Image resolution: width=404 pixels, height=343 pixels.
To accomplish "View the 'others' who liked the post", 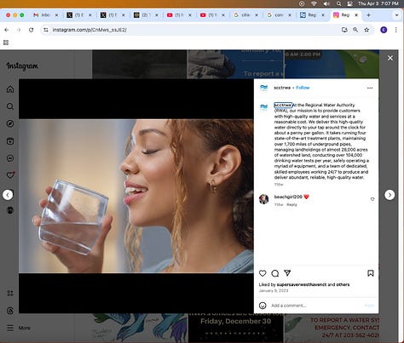I will 343,284.
